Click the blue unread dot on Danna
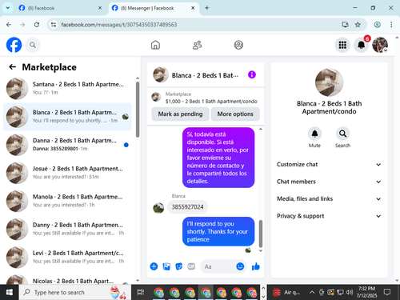The image size is (400, 300). 126,145
